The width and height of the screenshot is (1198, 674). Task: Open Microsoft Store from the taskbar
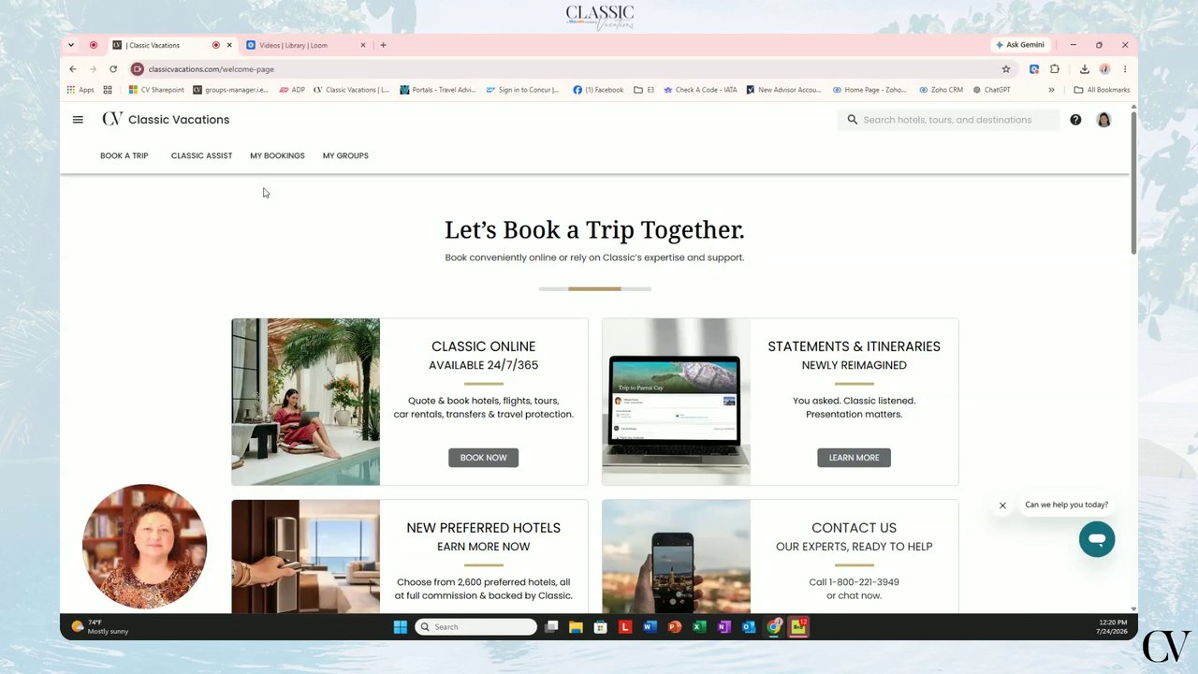point(600,627)
